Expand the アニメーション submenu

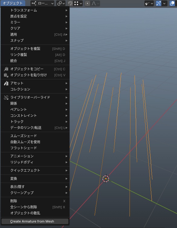coord(35,156)
